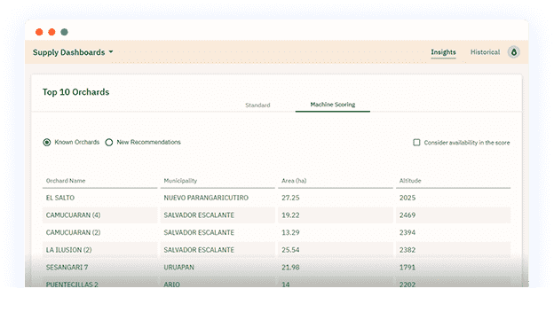Enable Consider availability in the score
Screen dimensions: 554x320
pos(416,142)
